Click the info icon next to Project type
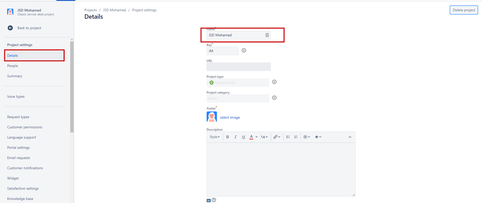 pos(275,82)
